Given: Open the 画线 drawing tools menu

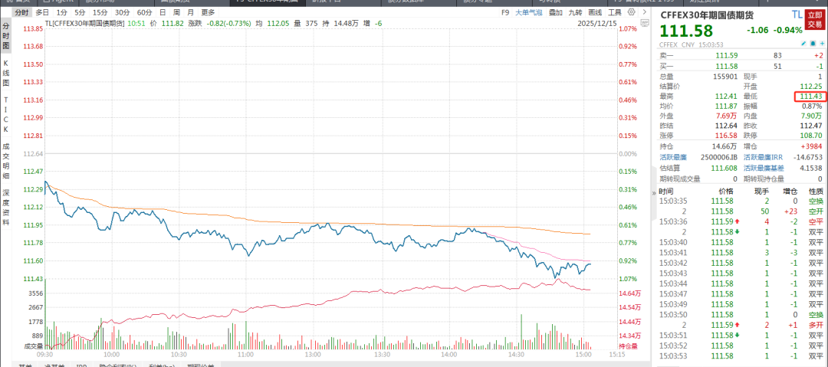Looking at the screenshot, I should pos(595,13).
